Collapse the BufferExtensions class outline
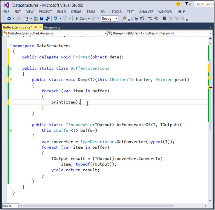The height and width of the screenshot is (210, 215). (x=11, y=68)
